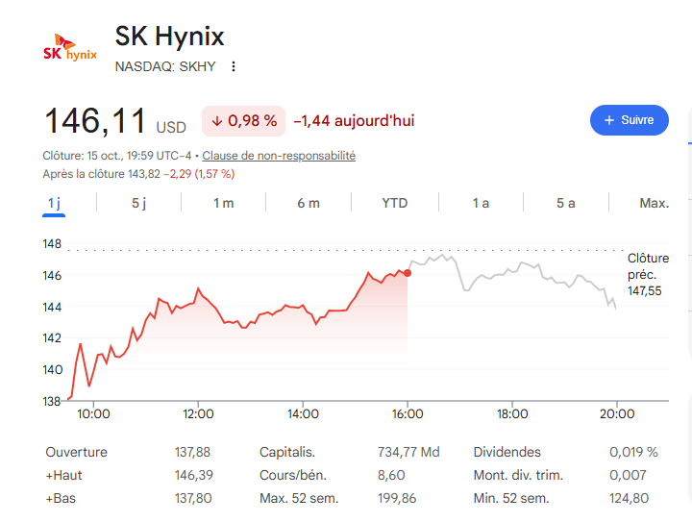
Task: Click the Clôture: 15 oct., 19:59 UTC−4 text
Action: (x=117, y=156)
